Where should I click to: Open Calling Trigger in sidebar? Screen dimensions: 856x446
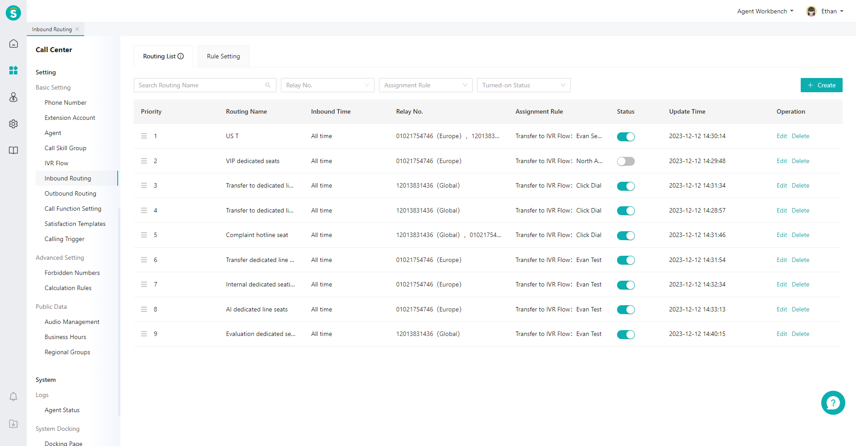65,239
